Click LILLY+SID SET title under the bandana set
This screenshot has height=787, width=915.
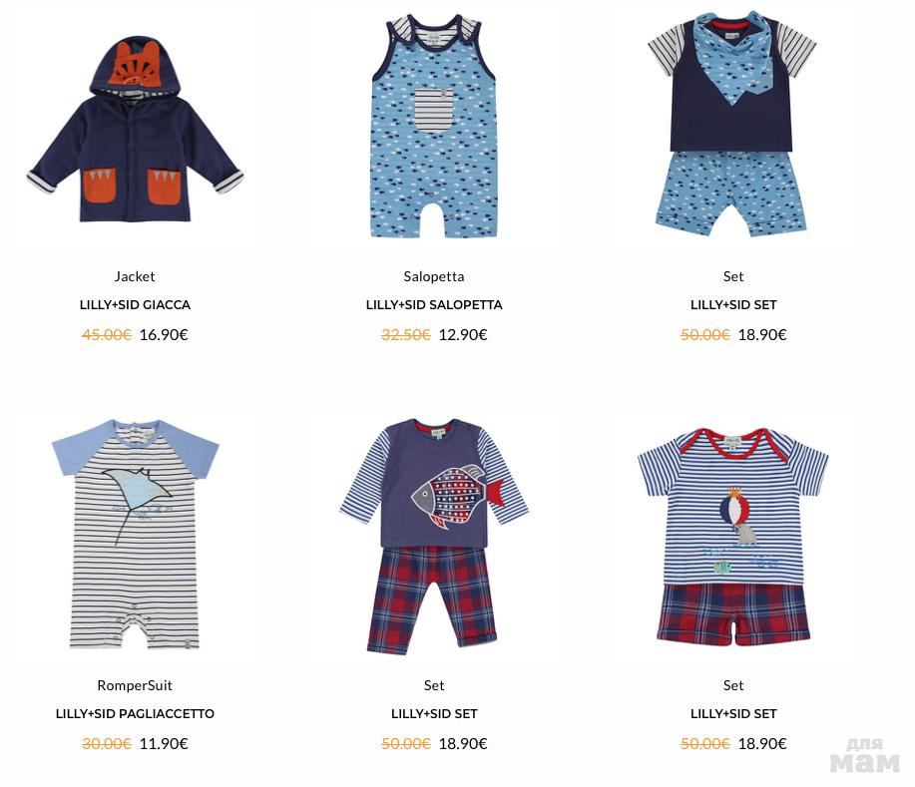(733, 304)
